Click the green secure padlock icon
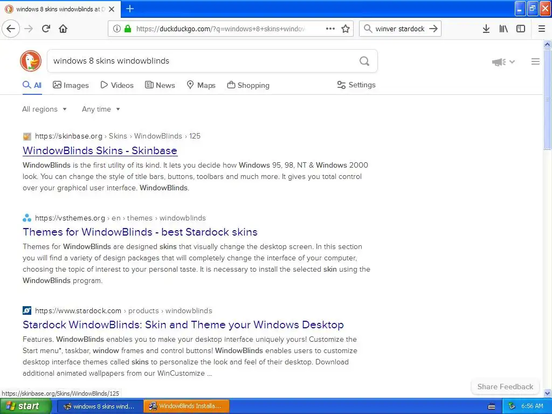This screenshot has width=552, height=414. point(128,29)
